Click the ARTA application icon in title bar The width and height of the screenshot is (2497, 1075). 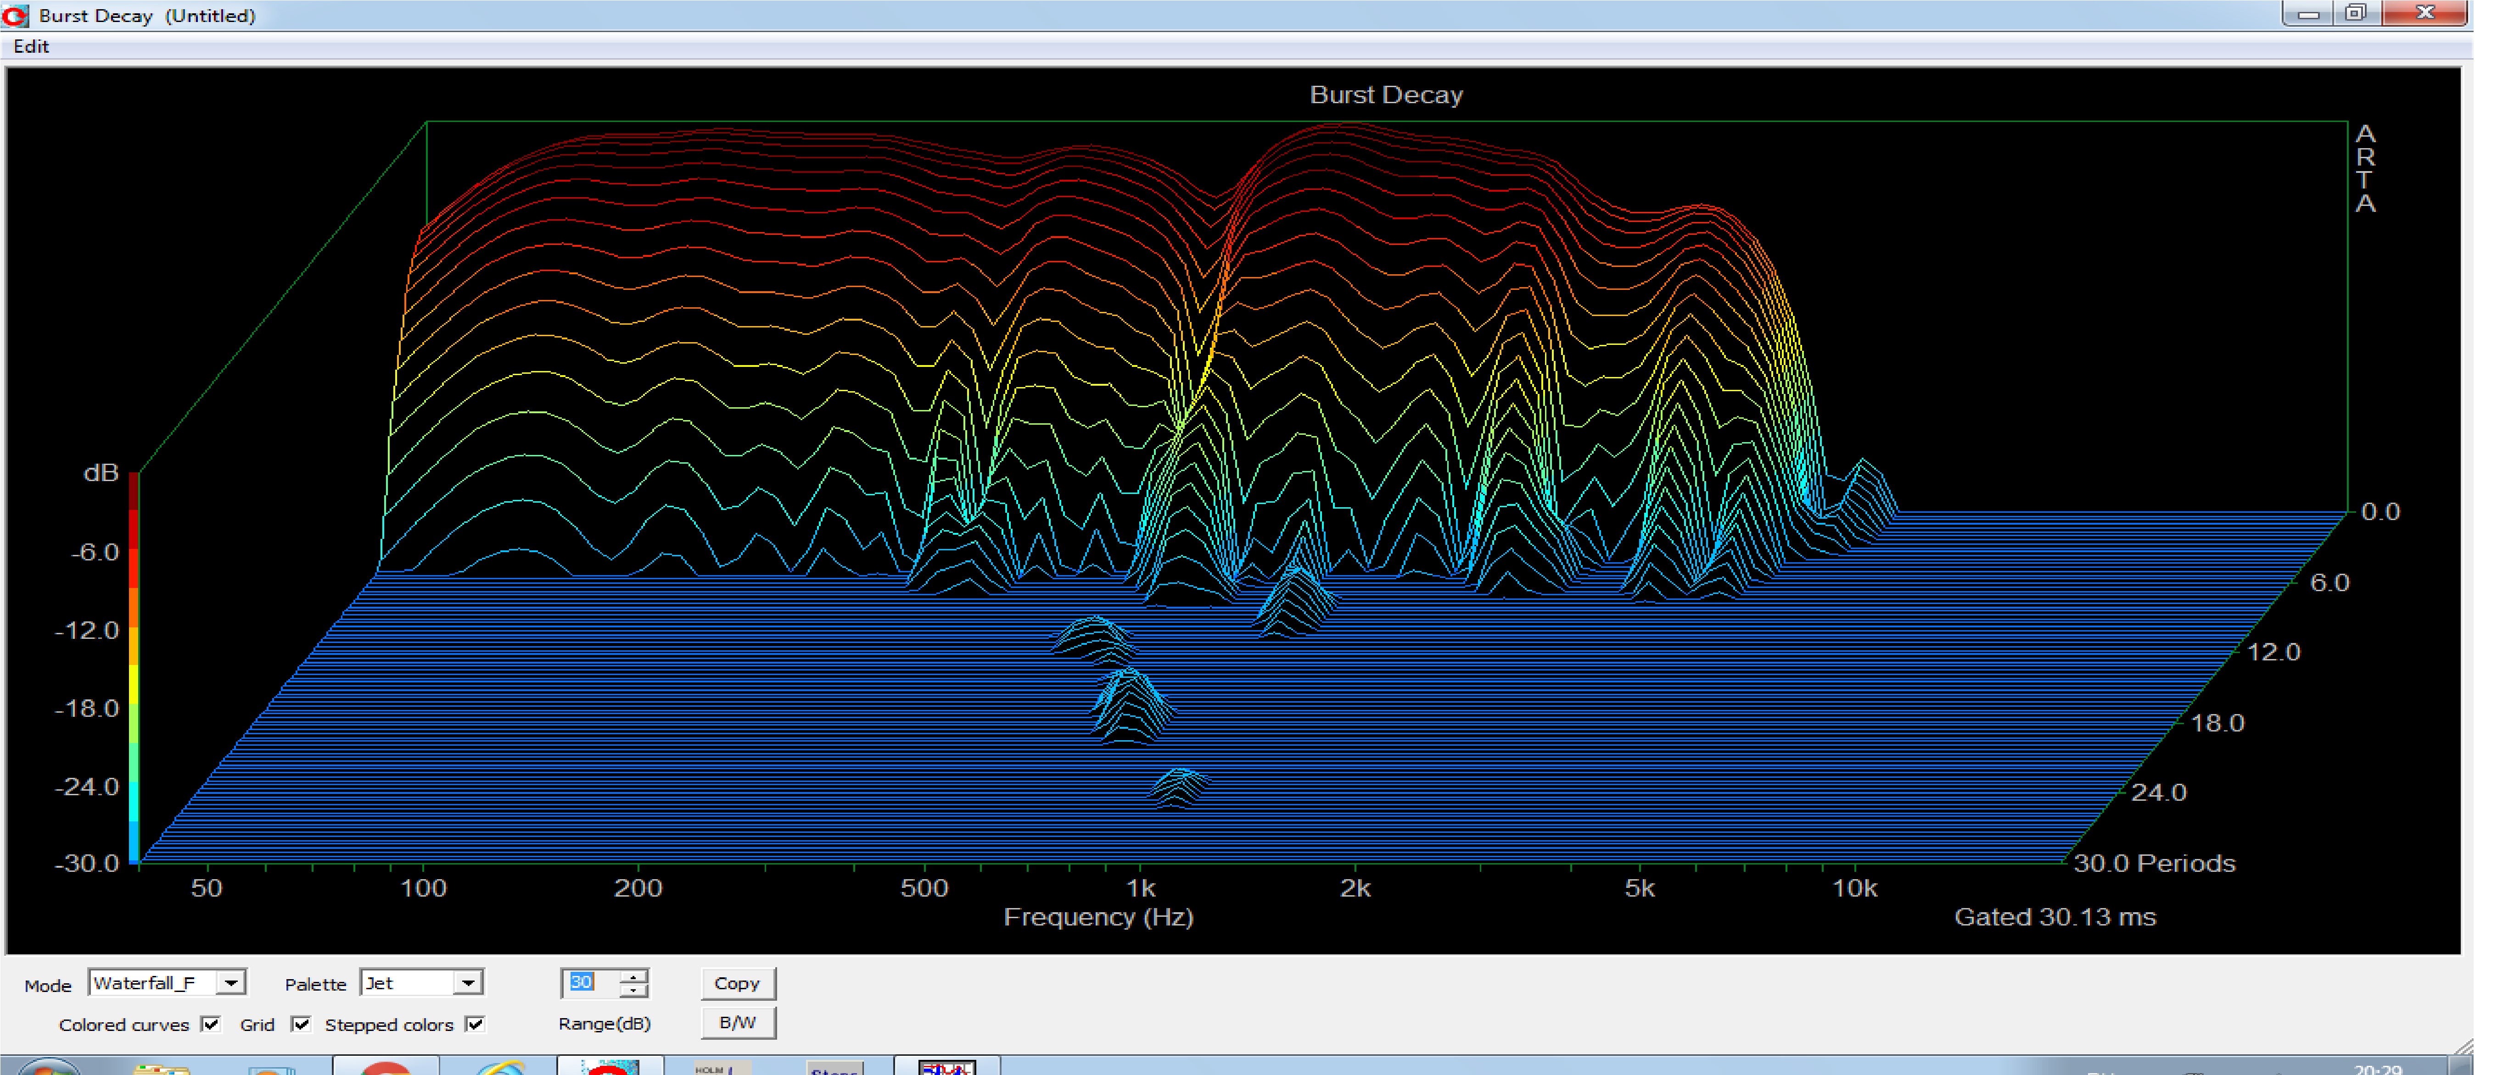point(16,16)
